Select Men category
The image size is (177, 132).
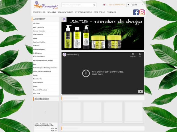tap(34, 64)
